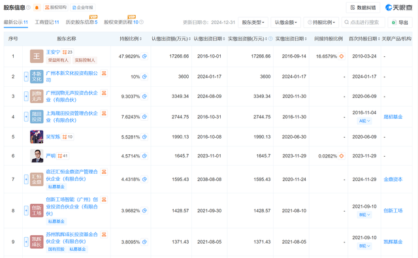Switch to the 最新公示 tab
The height and width of the screenshot is (258, 418).
coord(16,22)
